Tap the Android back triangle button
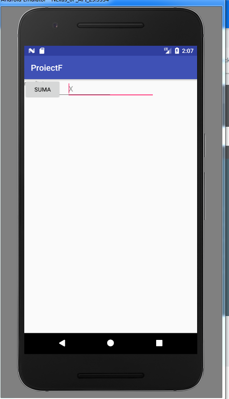 click(62, 343)
